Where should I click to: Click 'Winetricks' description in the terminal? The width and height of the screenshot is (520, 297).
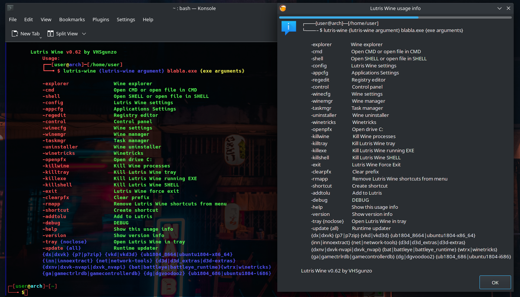coord(129,153)
